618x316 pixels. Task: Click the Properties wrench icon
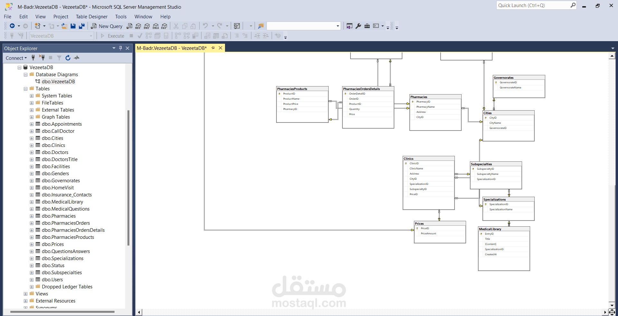(x=358, y=26)
